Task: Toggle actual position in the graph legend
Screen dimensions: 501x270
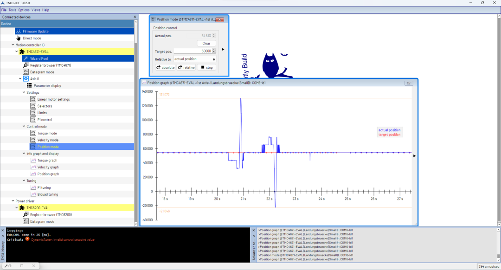Action: 390,129
